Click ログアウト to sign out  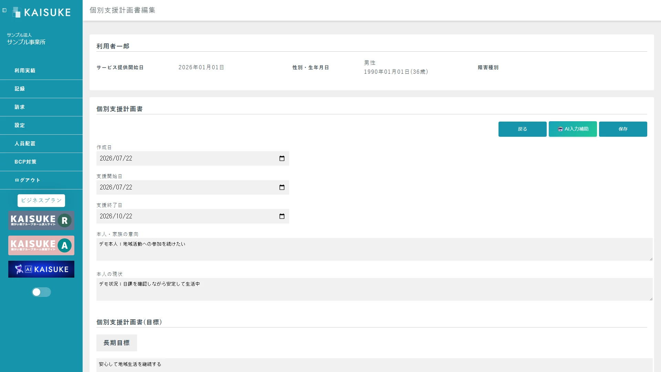pyautogui.click(x=41, y=180)
